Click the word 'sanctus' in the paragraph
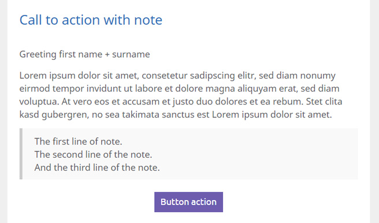This screenshot has height=223, width=379. 178,115
